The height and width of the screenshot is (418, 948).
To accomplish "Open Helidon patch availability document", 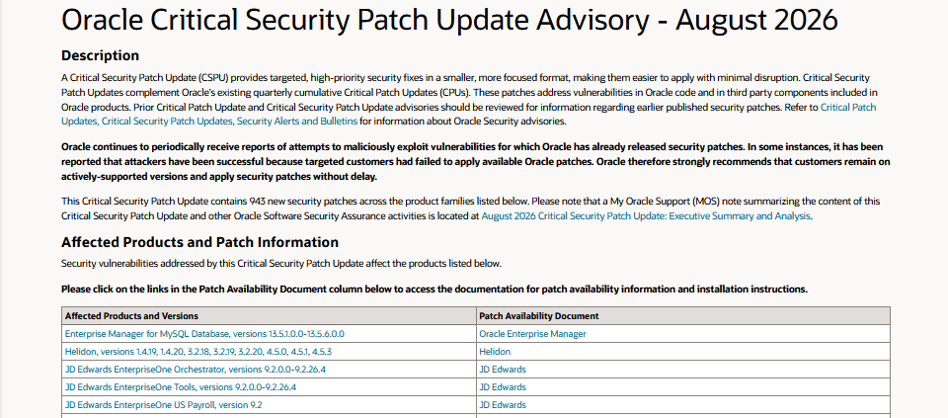I will [x=495, y=352].
